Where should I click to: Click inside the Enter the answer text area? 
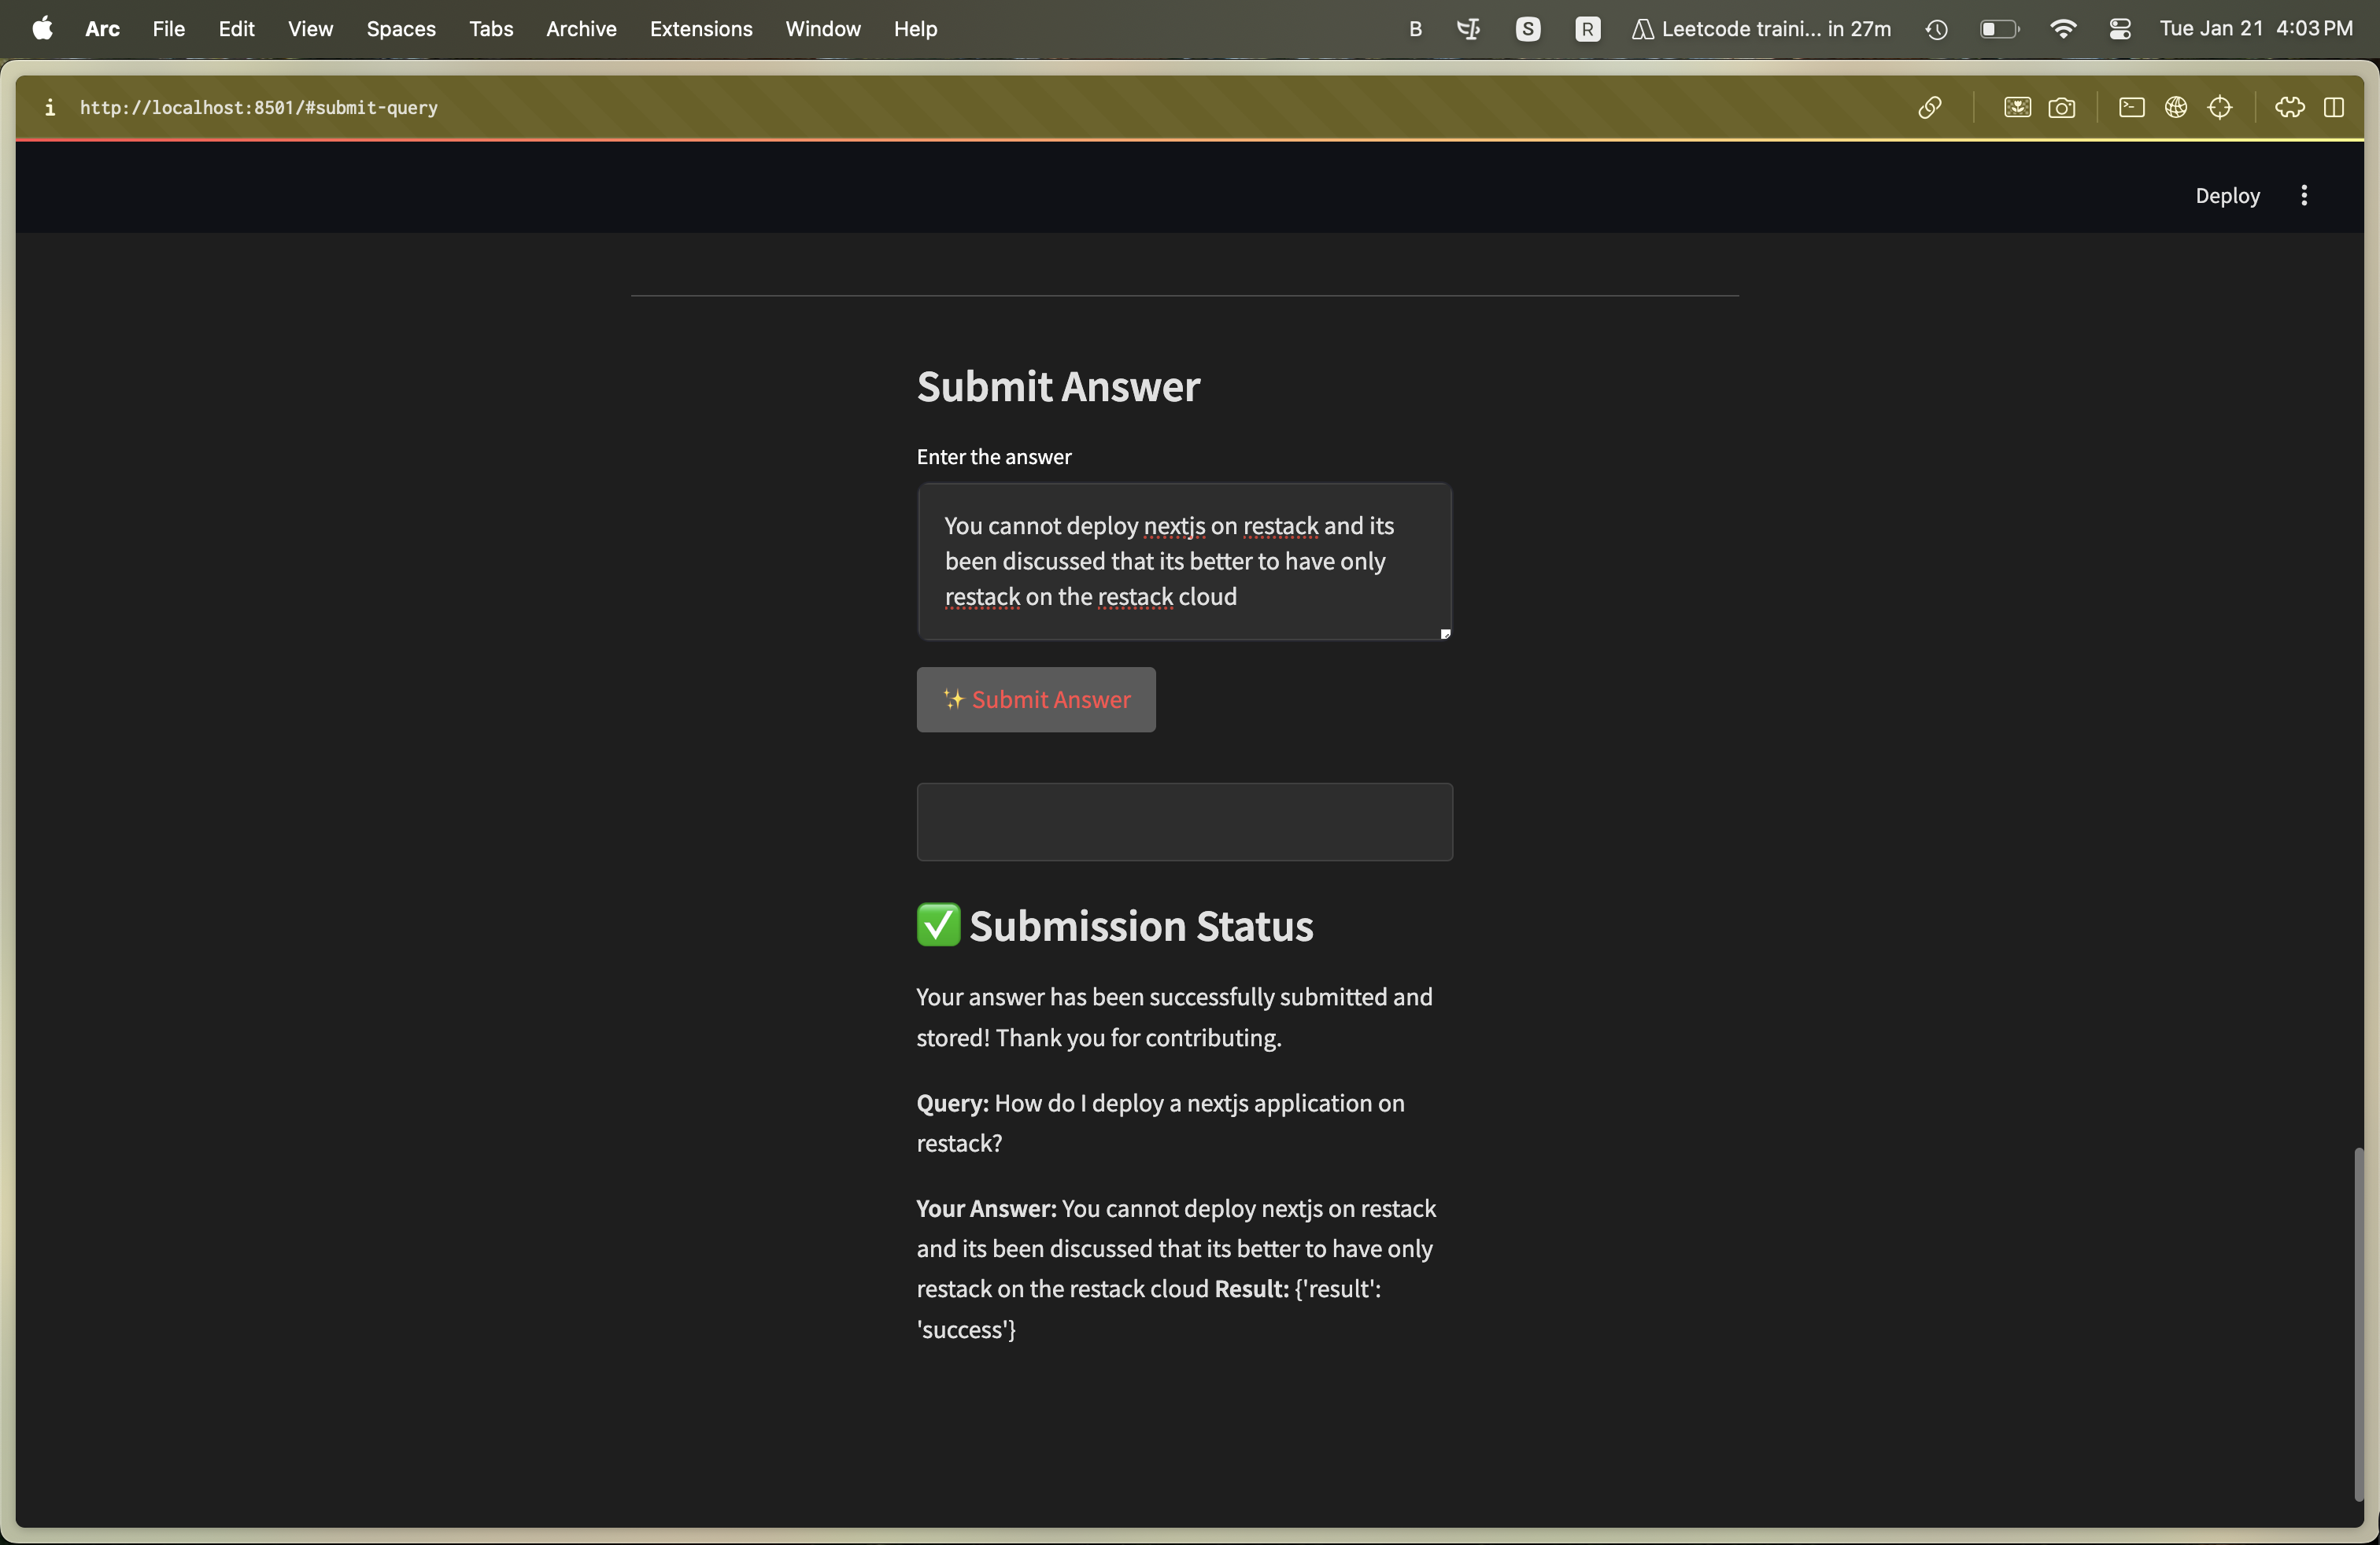[x=1184, y=561]
